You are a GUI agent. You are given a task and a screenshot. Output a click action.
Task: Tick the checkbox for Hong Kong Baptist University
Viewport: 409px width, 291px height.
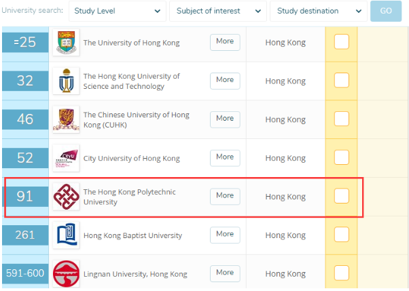pos(342,235)
